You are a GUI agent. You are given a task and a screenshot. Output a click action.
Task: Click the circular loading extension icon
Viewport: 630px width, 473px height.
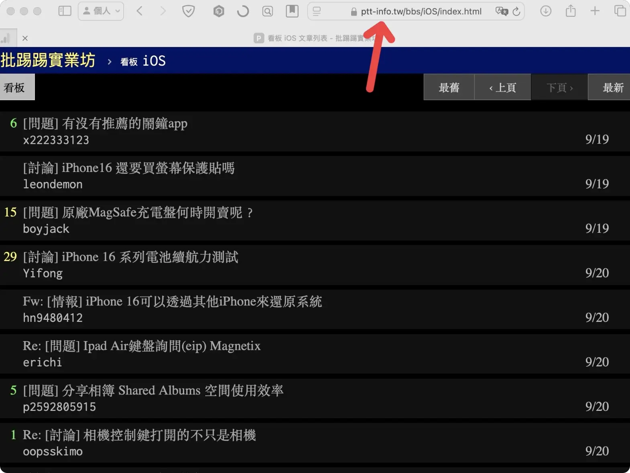point(243,11)
